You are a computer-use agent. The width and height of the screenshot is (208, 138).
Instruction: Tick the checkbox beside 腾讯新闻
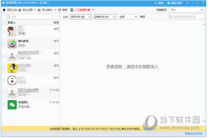coord(4,44)
